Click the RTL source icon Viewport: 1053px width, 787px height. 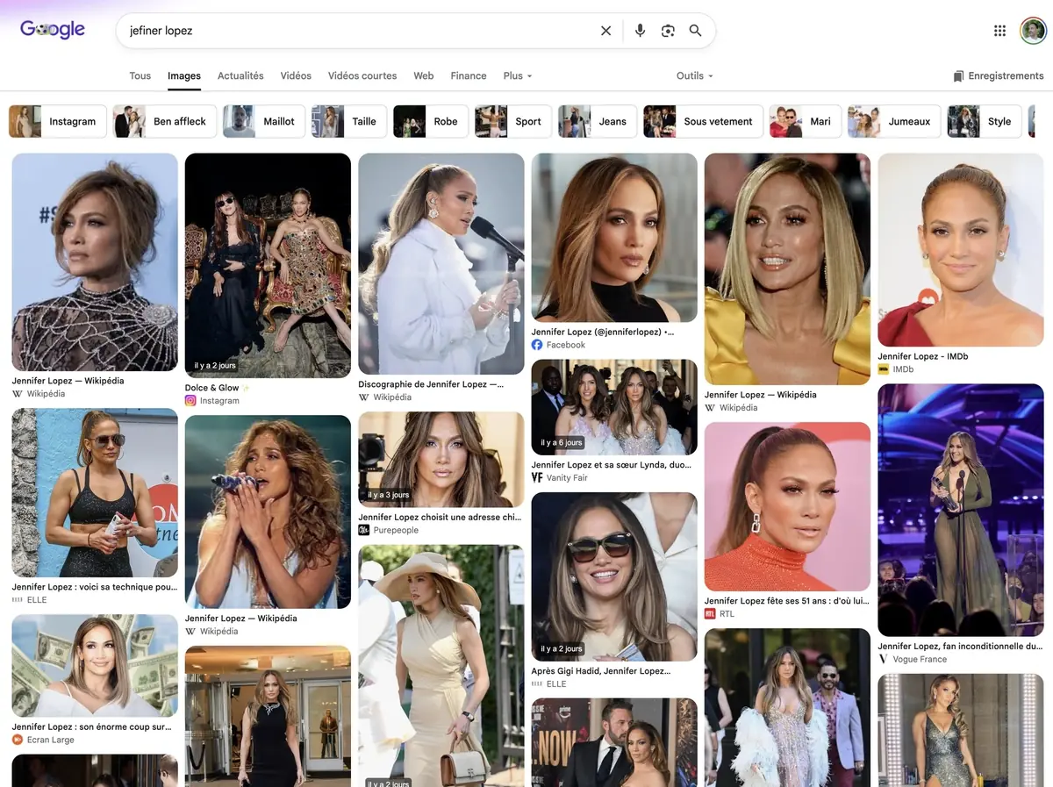[x=710, y=614]
